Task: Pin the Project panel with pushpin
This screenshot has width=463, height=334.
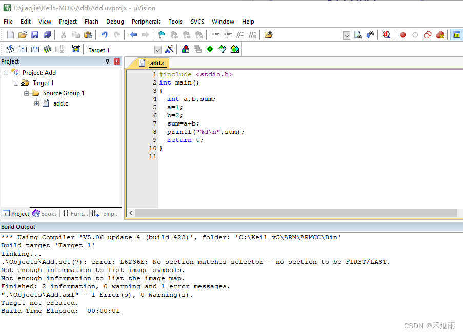Action: (x=107, y=61)
